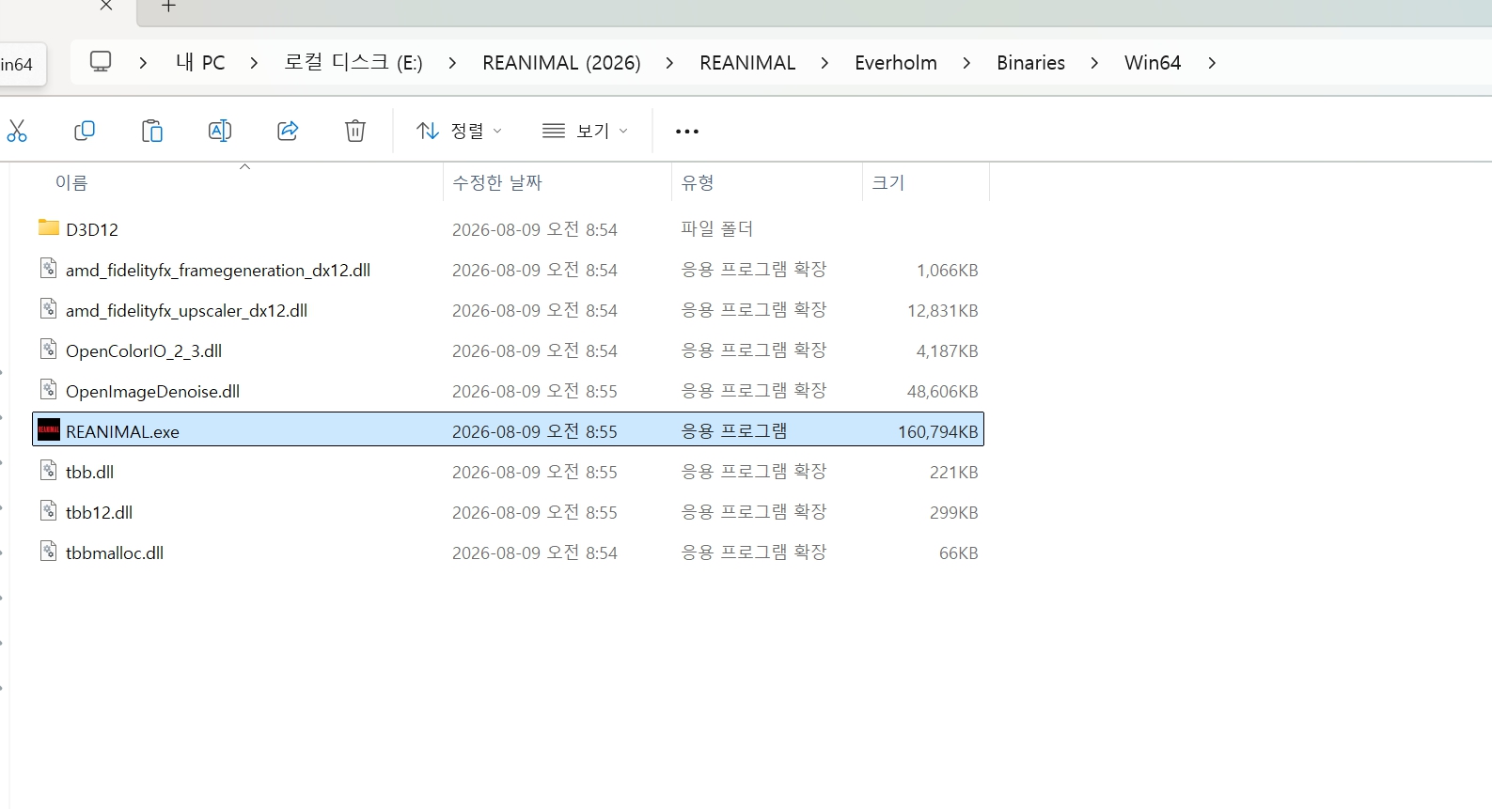Go to Binaries breadcrumb folder

click(x=1030, y=63)
